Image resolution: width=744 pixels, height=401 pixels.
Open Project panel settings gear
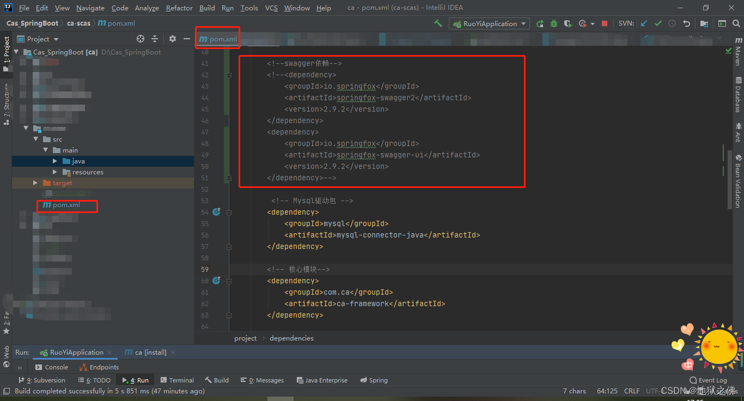coord(173,39)
